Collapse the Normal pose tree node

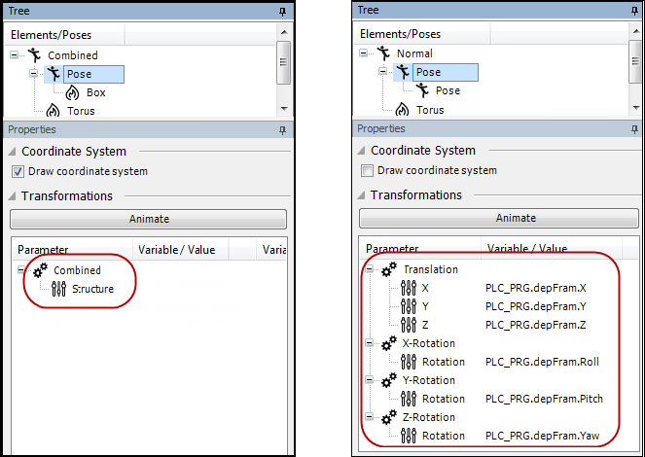click(366, 54)
